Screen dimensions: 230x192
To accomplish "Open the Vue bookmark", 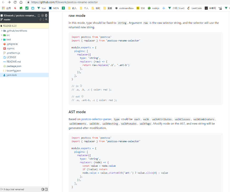I will pos(42,8).
